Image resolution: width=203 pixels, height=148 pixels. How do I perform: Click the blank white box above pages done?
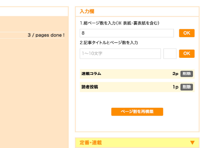[34, 11]
